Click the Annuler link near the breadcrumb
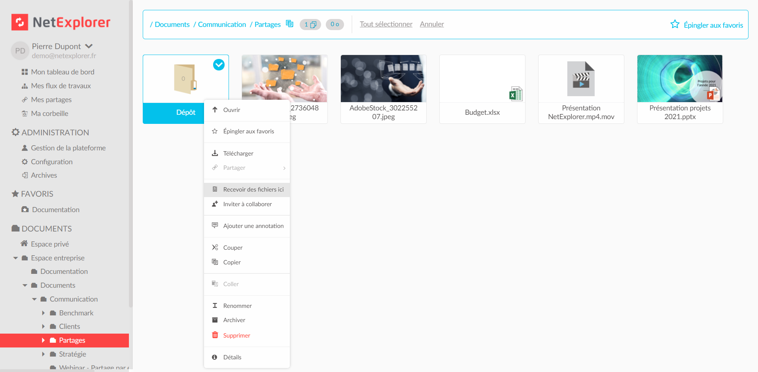The image size is (758, 372). click(x=431, y=24)
